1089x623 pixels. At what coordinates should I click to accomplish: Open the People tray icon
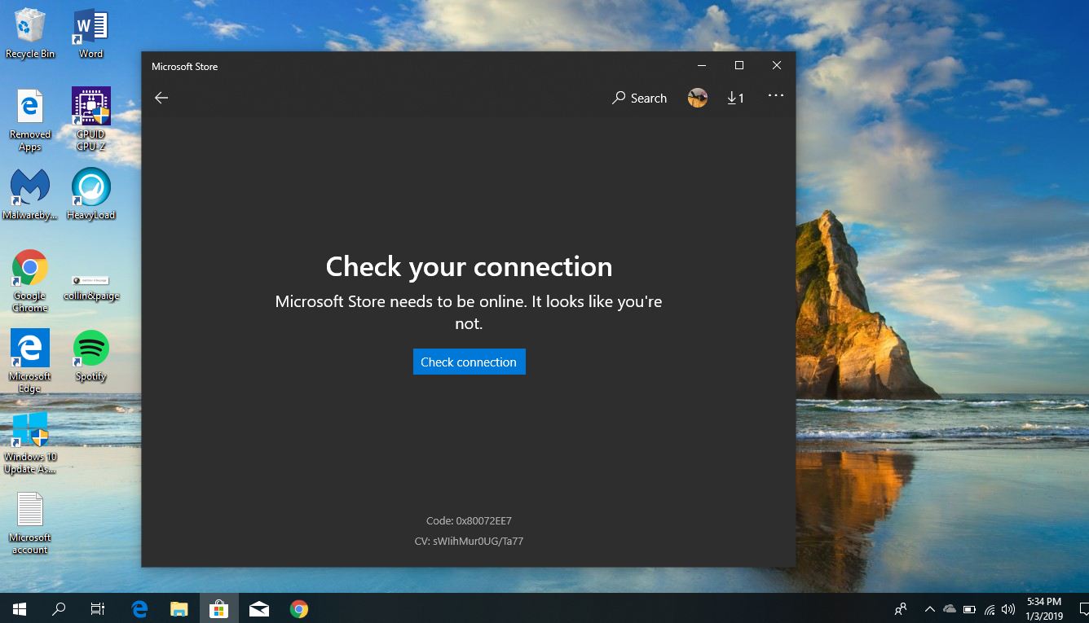coord(901,608)
